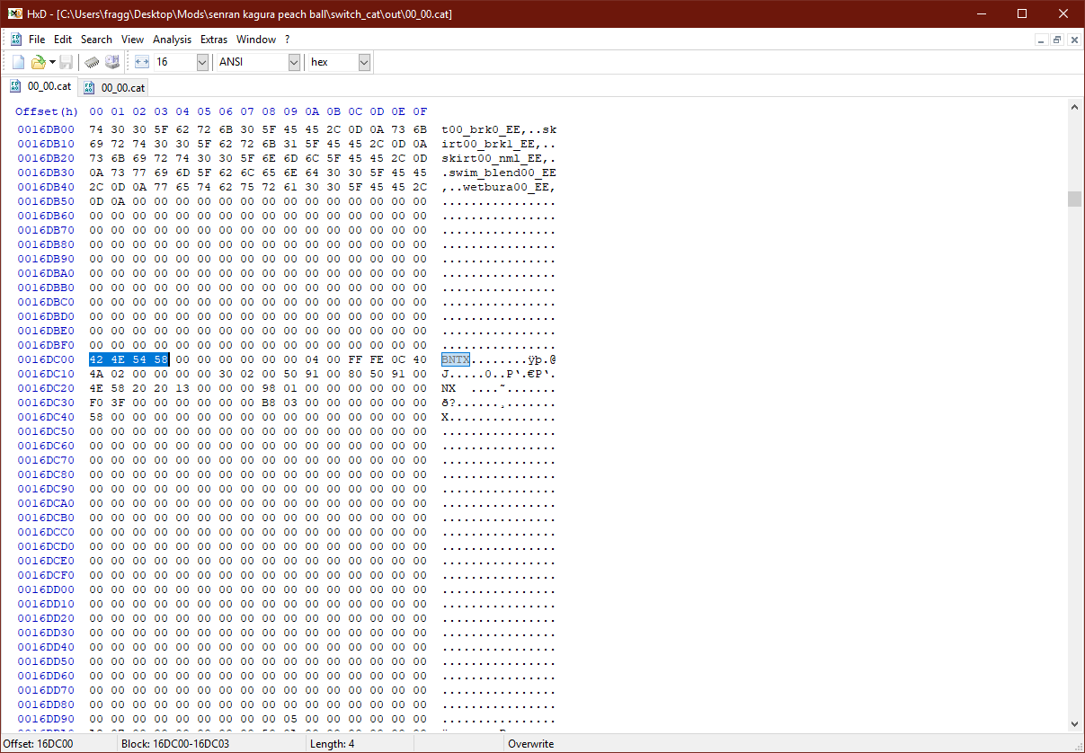Open the File menu

37,40
